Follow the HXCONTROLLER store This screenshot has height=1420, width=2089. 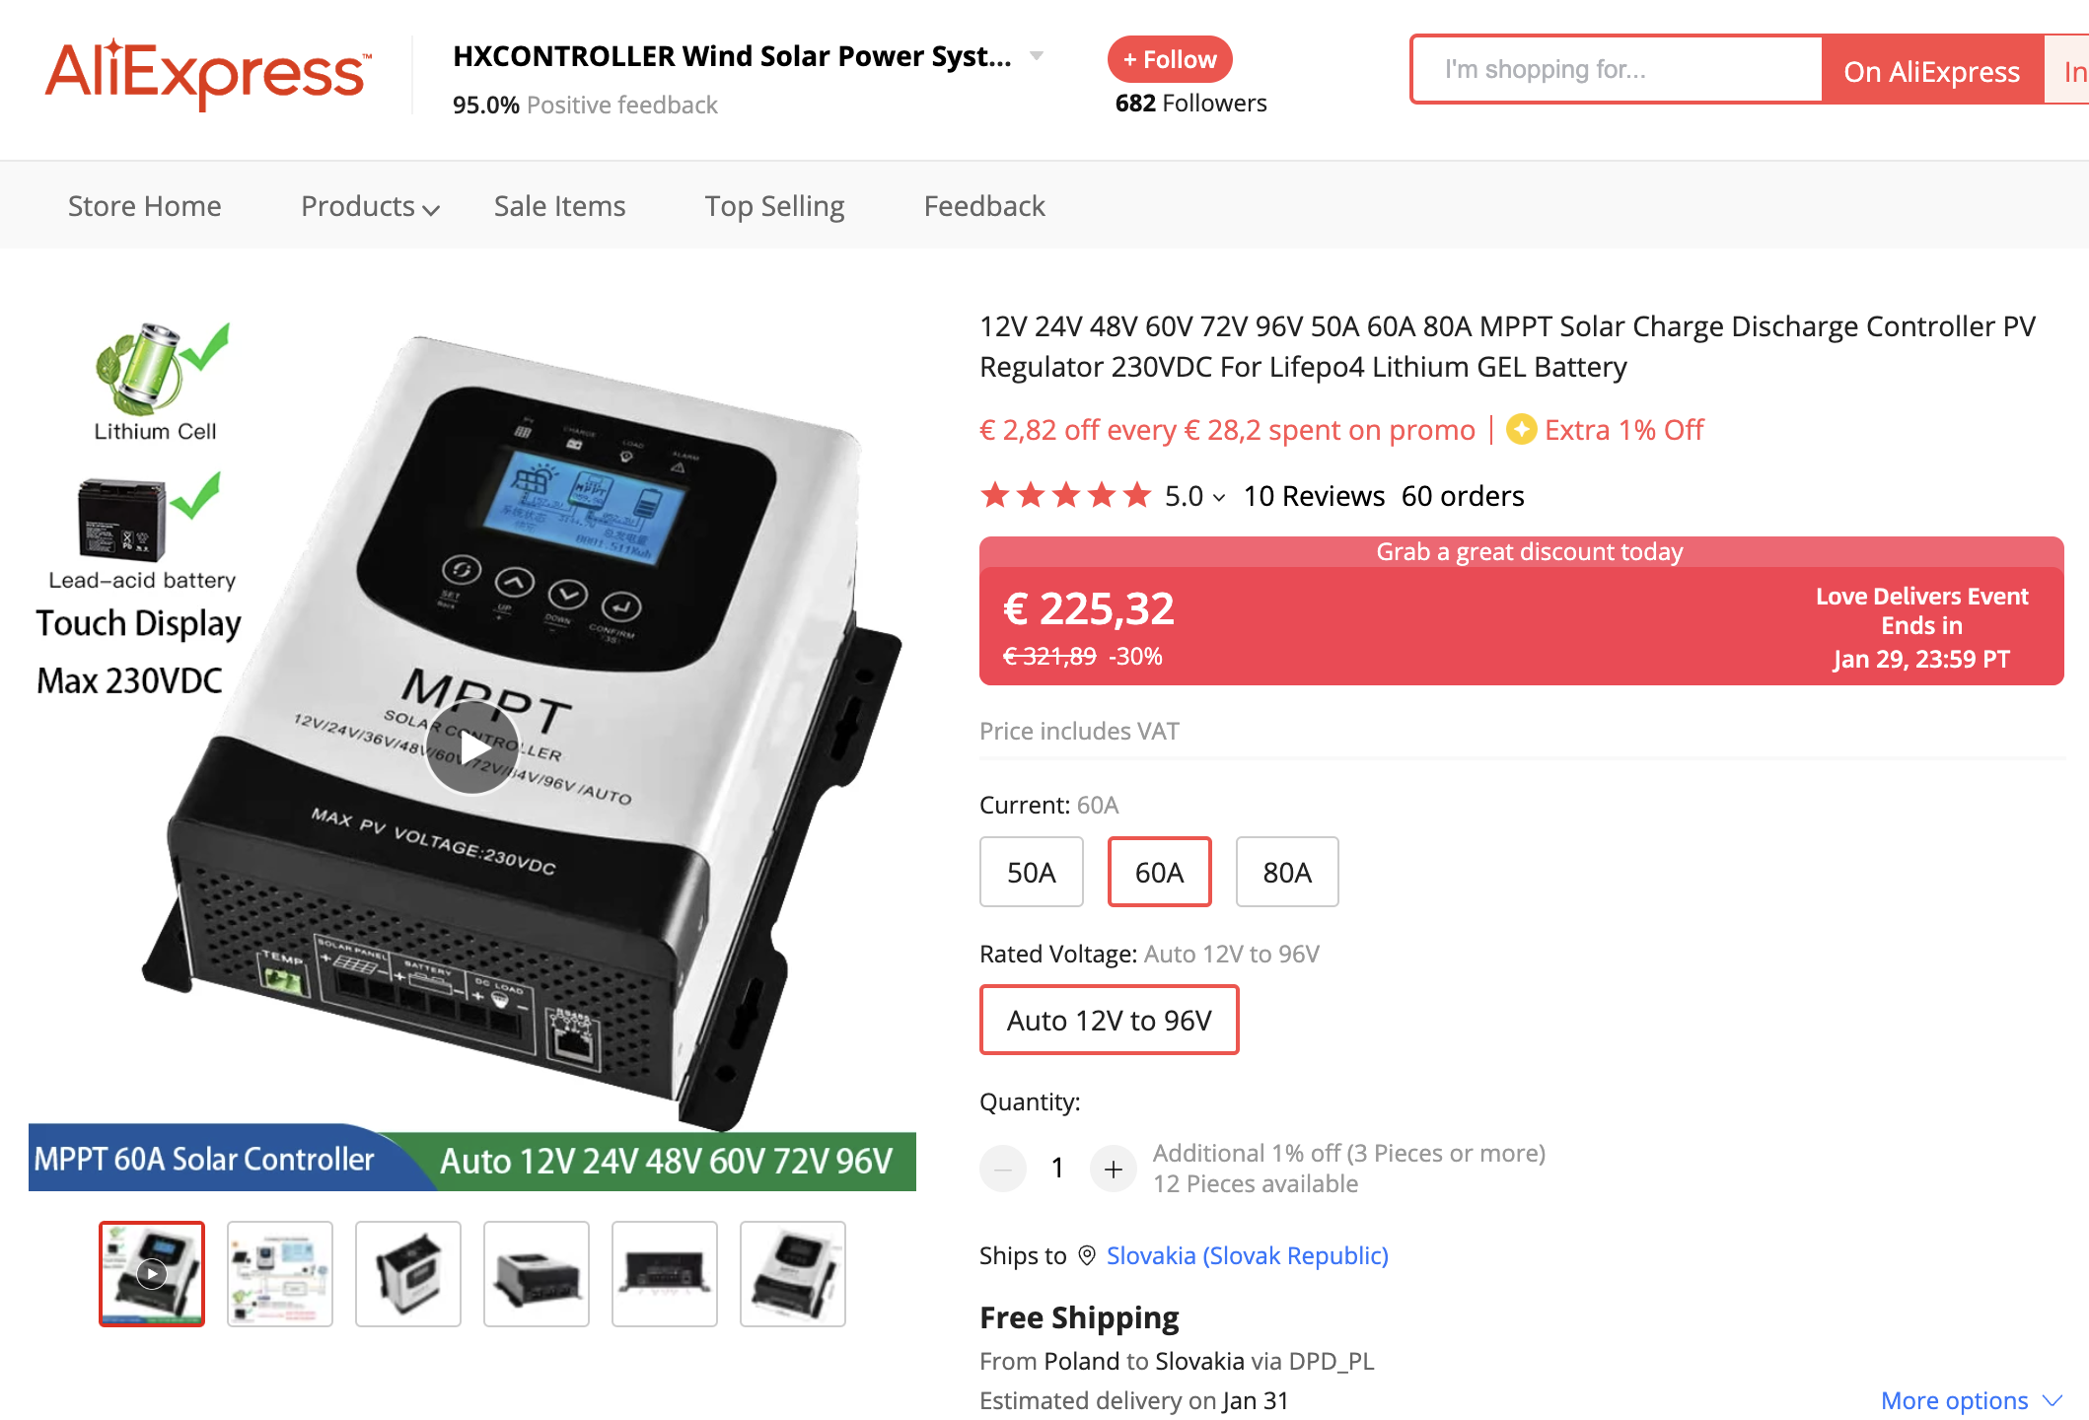pos(1170,59)
